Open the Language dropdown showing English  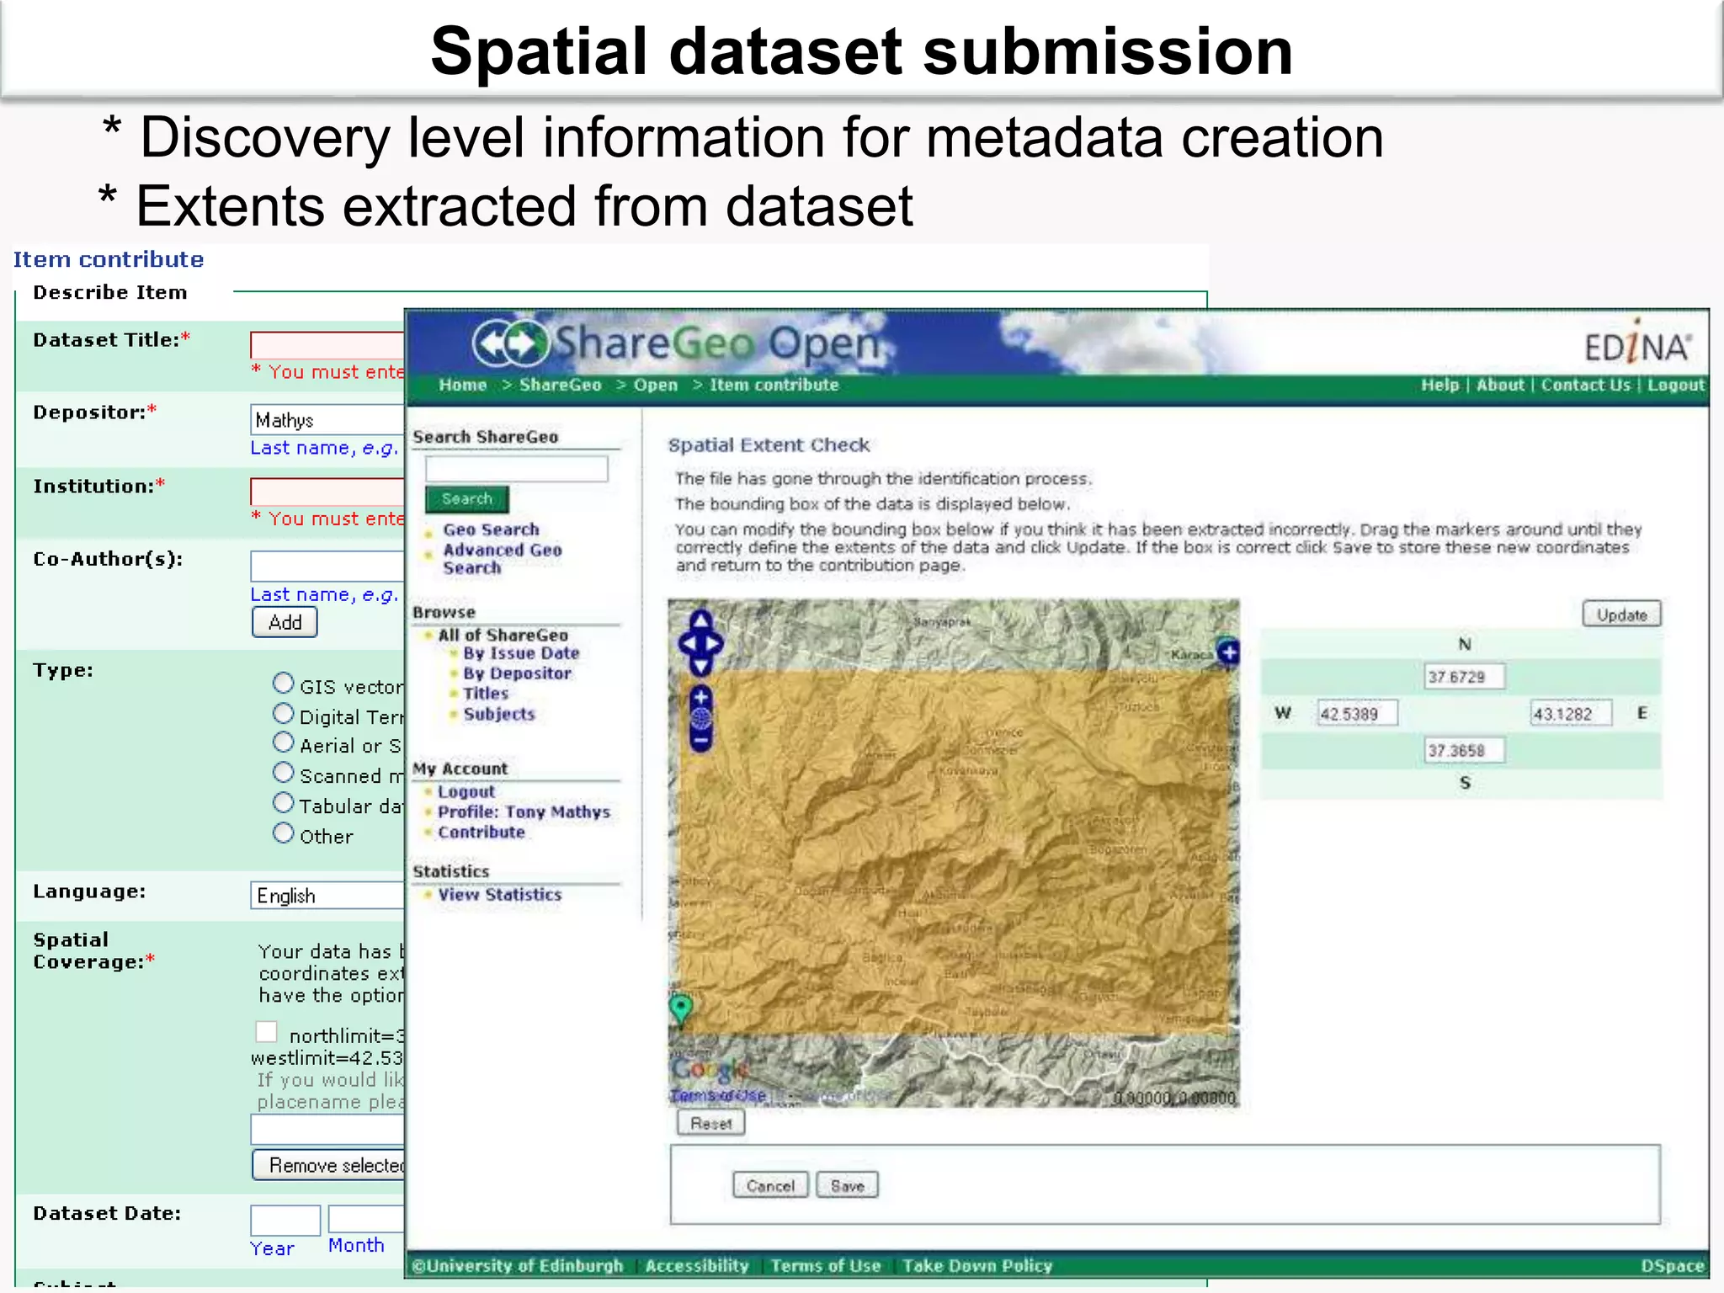[327, 896]
